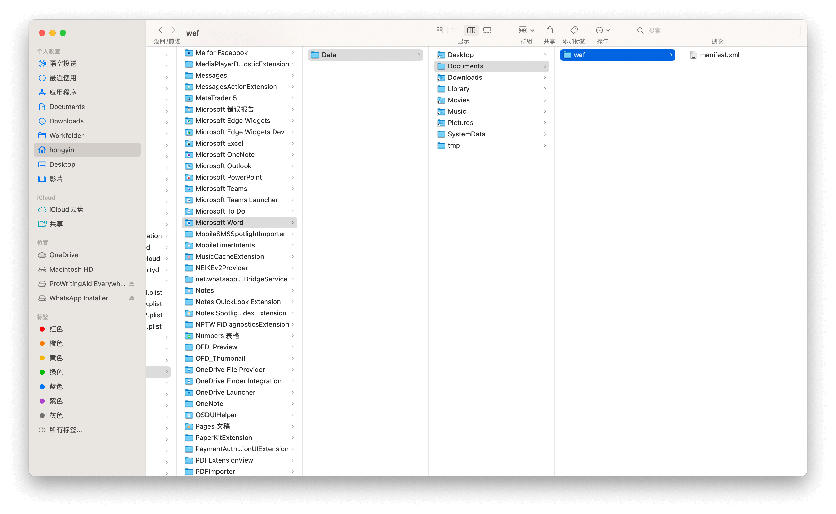836x514 pixels.
Task: Select the ProWritingAid Everywhere volume in the sidebar
Action: (87, 283)
